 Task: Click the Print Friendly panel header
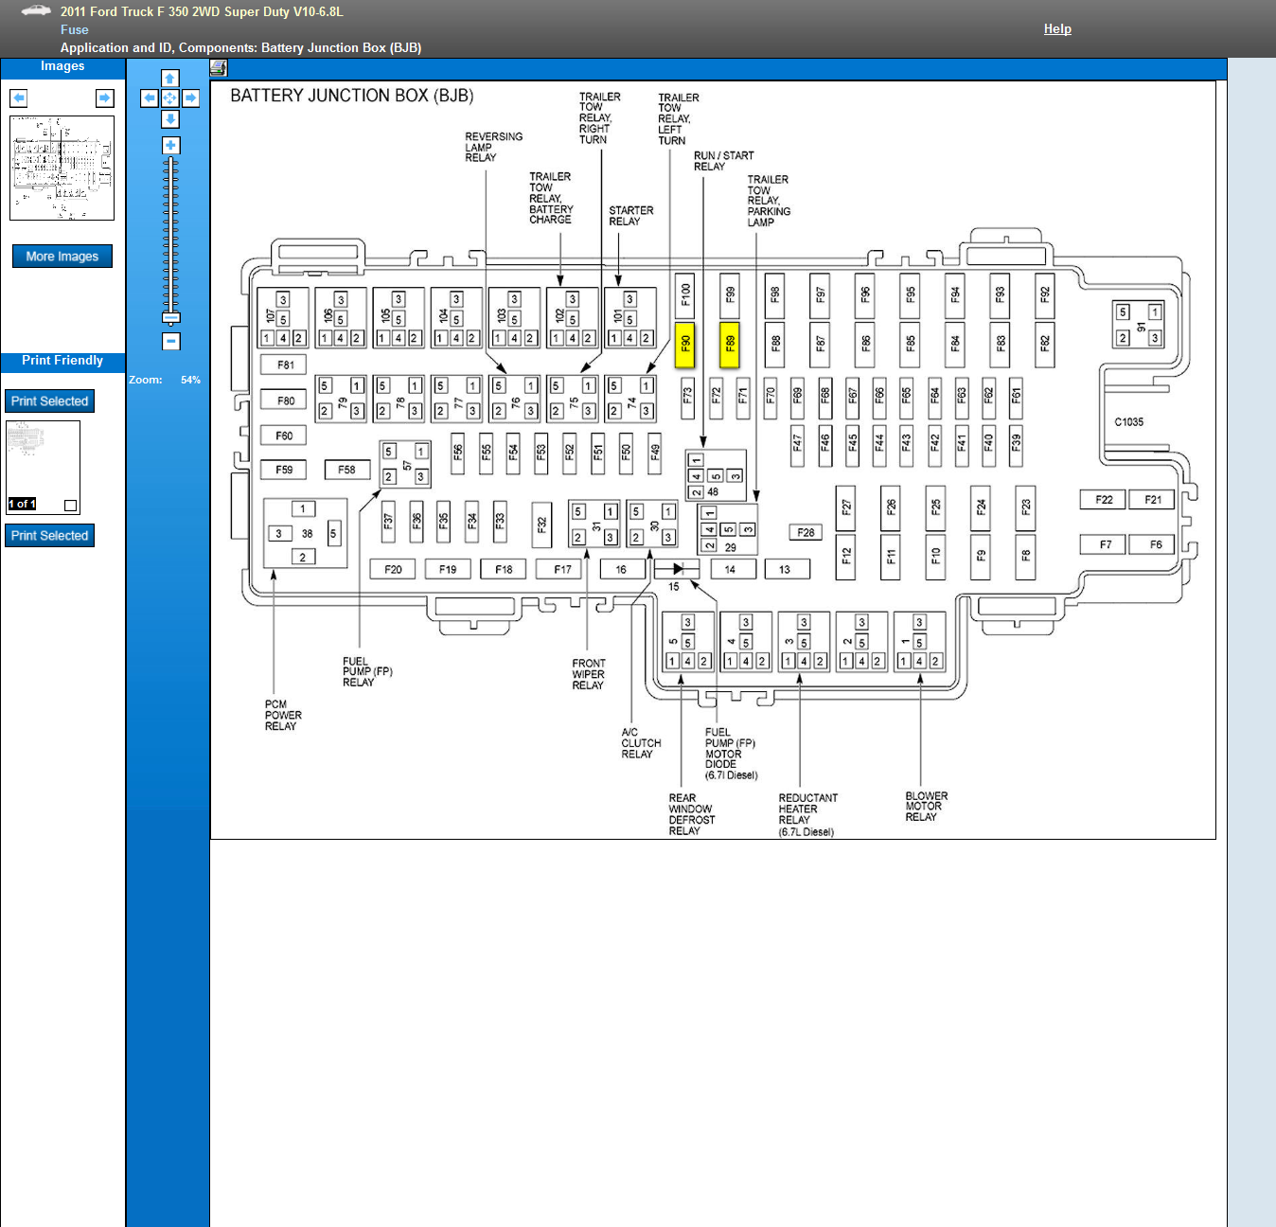(62, 362)
